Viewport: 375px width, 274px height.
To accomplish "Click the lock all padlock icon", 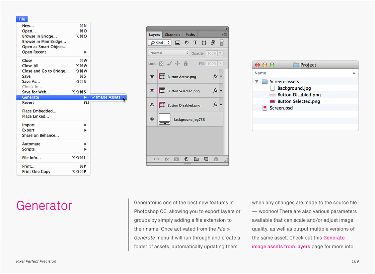I will (185, 64).
